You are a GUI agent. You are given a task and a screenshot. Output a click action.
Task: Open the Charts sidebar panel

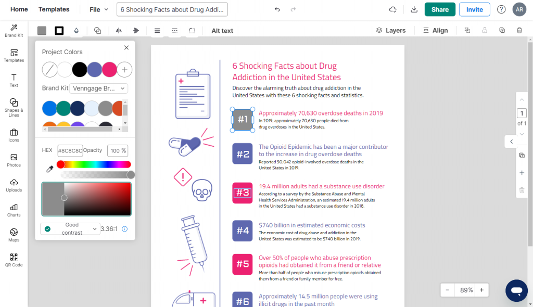(x=14, y=210)
